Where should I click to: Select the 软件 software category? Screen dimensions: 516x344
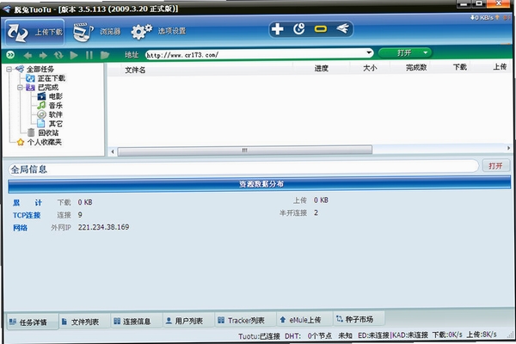tap(55, 114)
